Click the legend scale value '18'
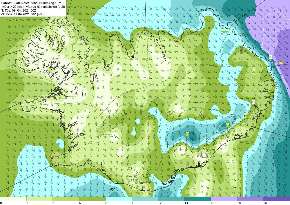This screenshot has width=290, height=205. pos(239,203)
